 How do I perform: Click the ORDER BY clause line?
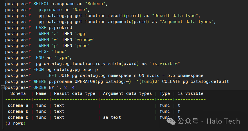(55, 87)
